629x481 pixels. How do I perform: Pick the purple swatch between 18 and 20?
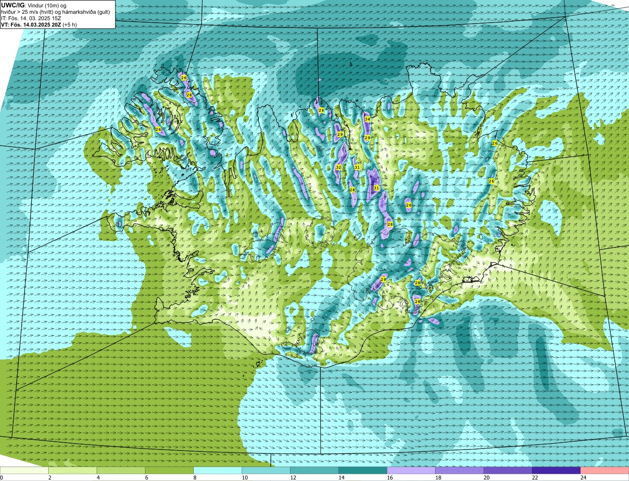point(460,471)
